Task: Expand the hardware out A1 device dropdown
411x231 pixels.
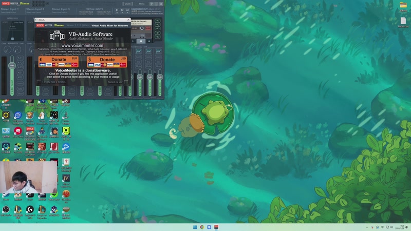Action: click(x=117, y=11)
